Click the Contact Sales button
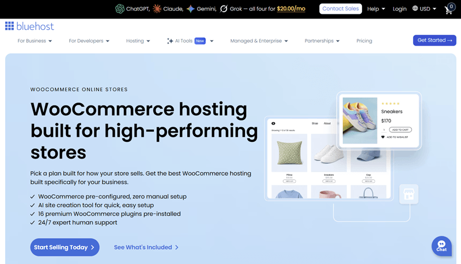The width and height of the screenshot is (461, 264). (341, 9)
